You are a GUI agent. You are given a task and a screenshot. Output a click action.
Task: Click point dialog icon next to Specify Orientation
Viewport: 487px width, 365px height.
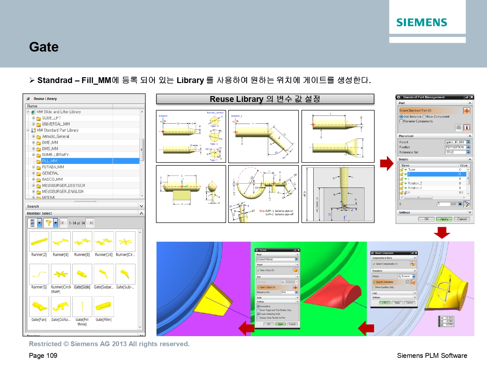click(408, 282)
